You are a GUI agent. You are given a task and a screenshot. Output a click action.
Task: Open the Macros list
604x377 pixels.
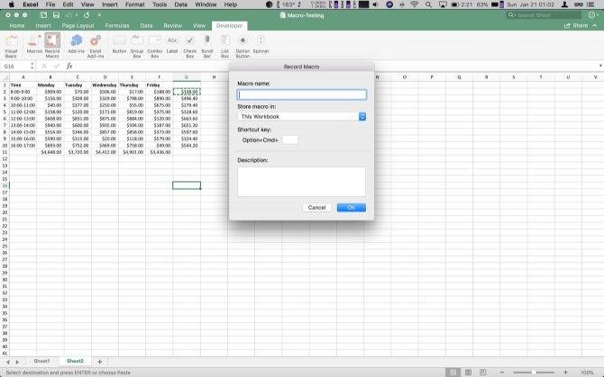click(x=34, y=44)
